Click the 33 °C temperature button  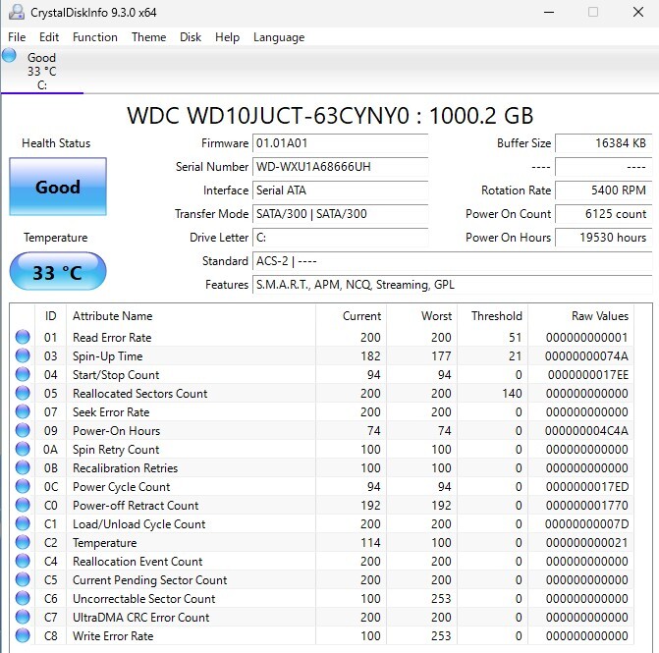pos(58,271)
